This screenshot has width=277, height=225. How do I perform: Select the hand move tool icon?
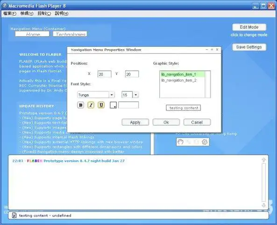pos(181,142)
